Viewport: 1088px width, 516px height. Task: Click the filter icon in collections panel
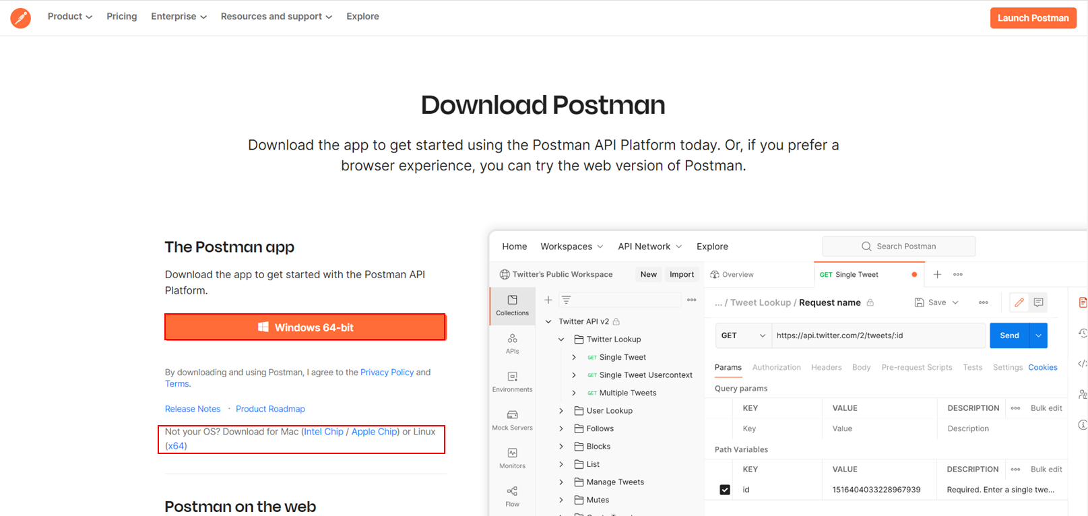tap(567, 300)
